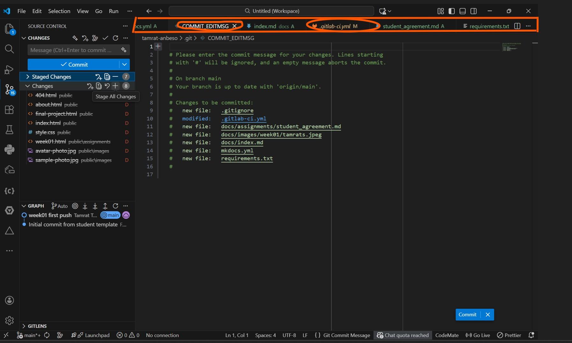This screenshot has width=572, height=343.
Task: Open the Manage gear icon
Action: 10,320
